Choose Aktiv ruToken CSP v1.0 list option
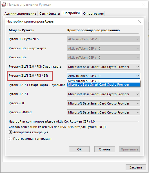 104,81
